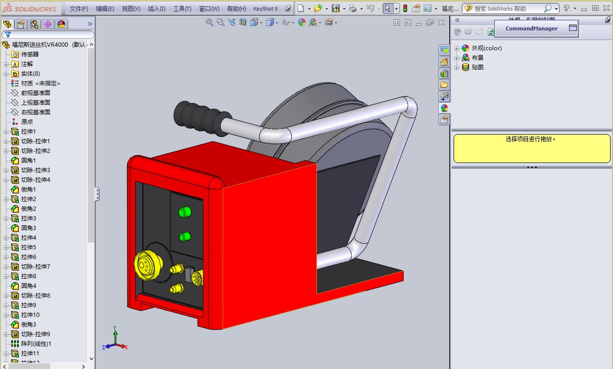
Task: Switch to the ConfigurationManager tab
Action: click(34, 24)
